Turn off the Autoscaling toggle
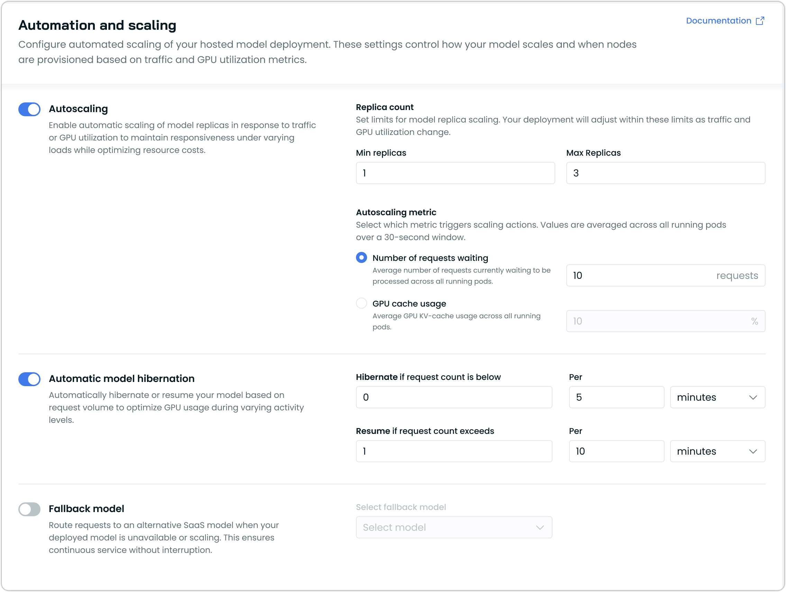This screenshot has width=786, height=592. click(29, 109)
